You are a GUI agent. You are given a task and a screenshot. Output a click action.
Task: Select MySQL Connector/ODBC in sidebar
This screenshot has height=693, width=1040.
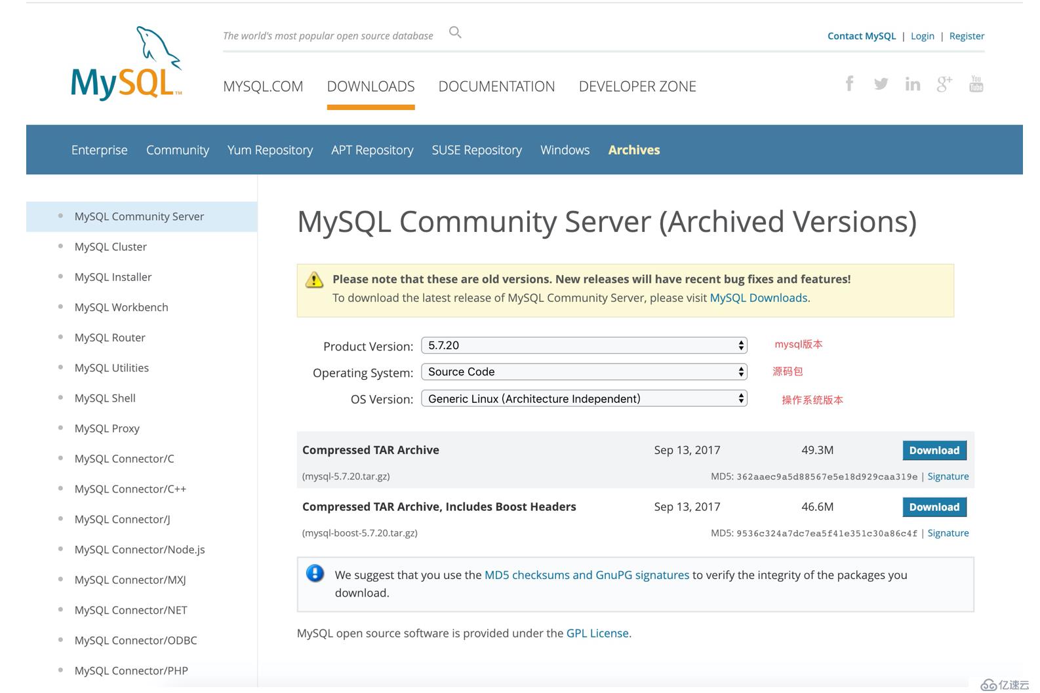tap(136, 641)
